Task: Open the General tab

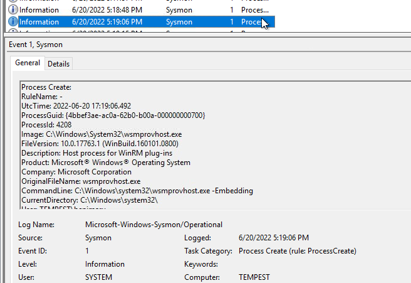Action: tap(28, 63)
